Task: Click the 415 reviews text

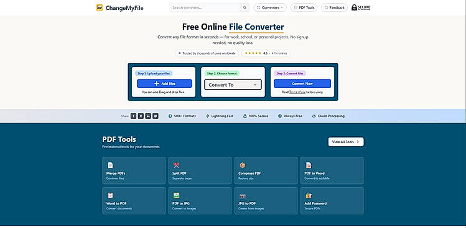Action: [279, 53]
